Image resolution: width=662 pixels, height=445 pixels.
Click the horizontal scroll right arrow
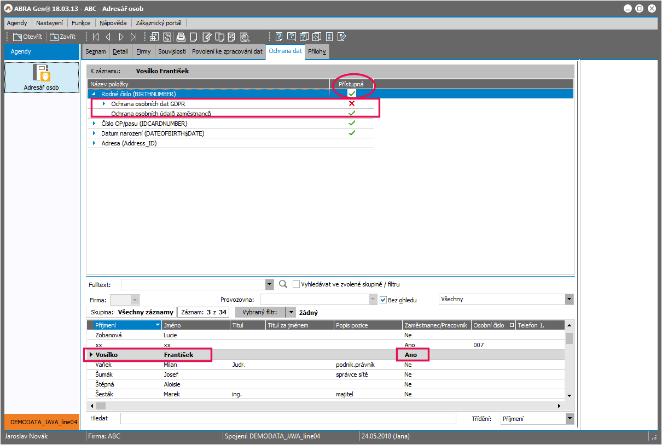tap(559, 406)
